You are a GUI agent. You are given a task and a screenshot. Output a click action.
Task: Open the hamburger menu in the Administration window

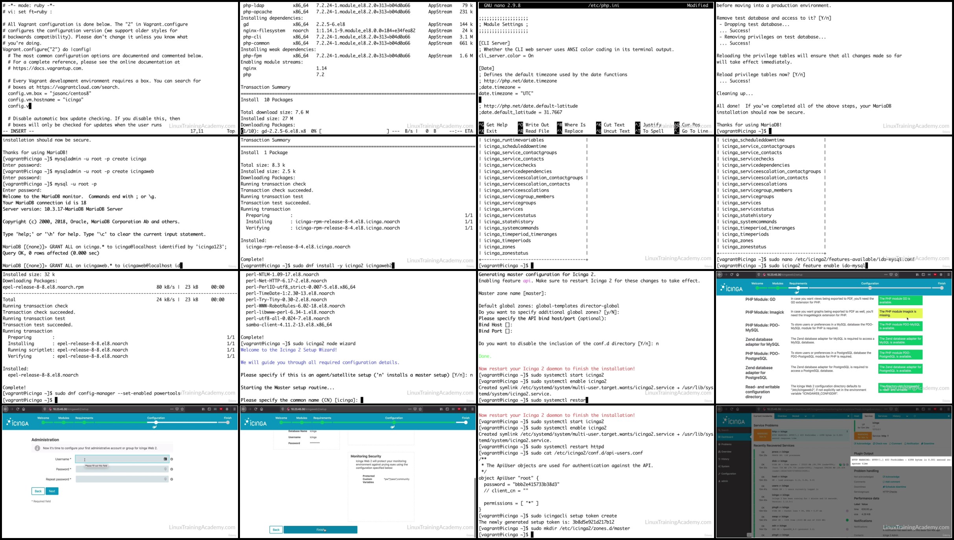(x=234, y=409)
